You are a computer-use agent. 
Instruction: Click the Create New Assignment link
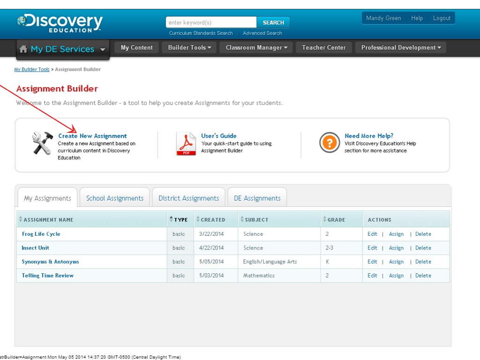tap(92, 136)
